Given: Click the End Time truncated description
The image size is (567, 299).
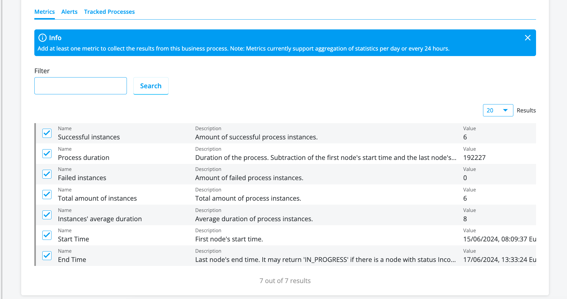Looking at the screenshot, I should pyautogui.click(x=325, y=260).
